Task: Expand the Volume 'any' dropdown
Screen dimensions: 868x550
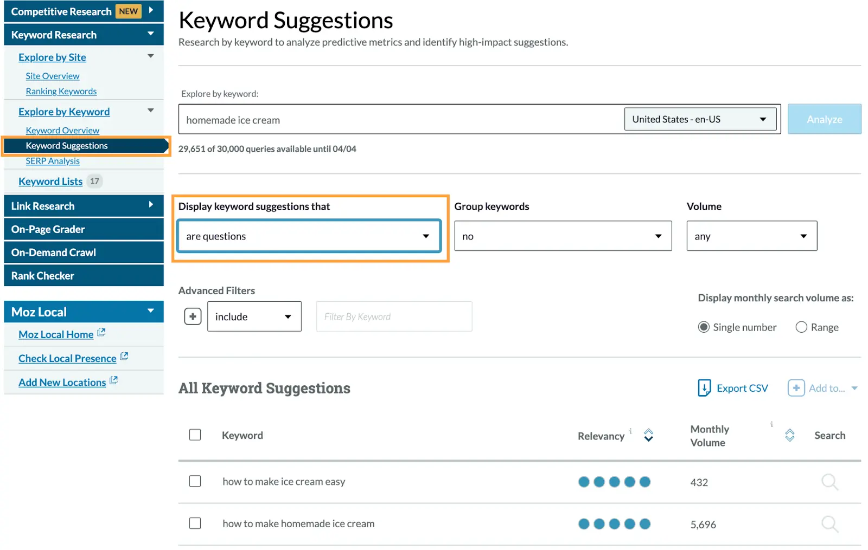Action: [751, 236]
